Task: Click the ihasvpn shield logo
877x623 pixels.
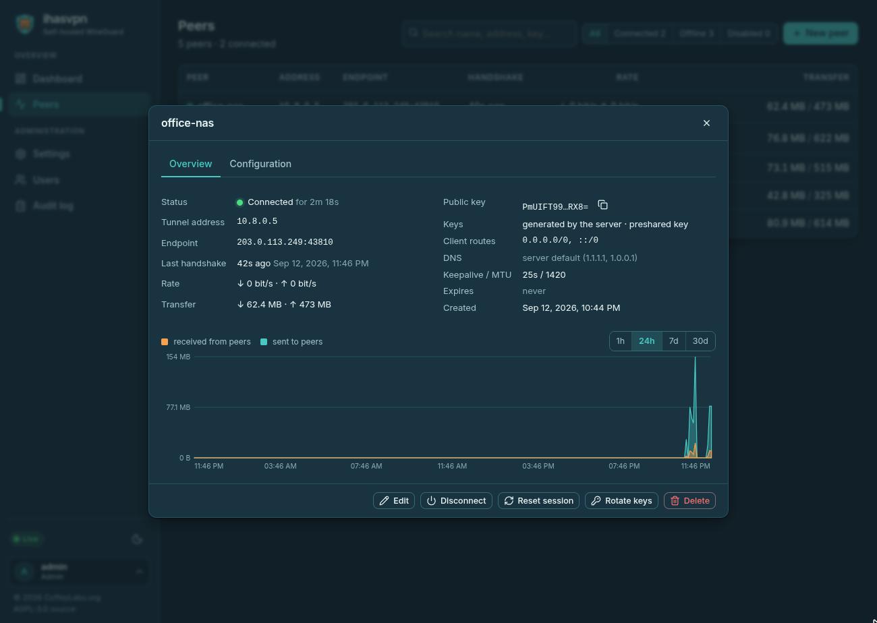Action: point(25,24)
